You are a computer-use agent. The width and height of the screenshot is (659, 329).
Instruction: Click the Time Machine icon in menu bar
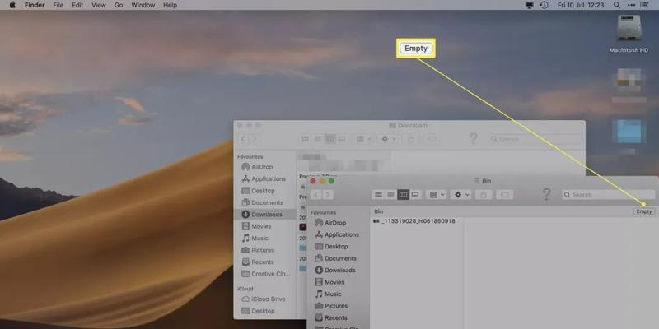(x=544, y=5)
